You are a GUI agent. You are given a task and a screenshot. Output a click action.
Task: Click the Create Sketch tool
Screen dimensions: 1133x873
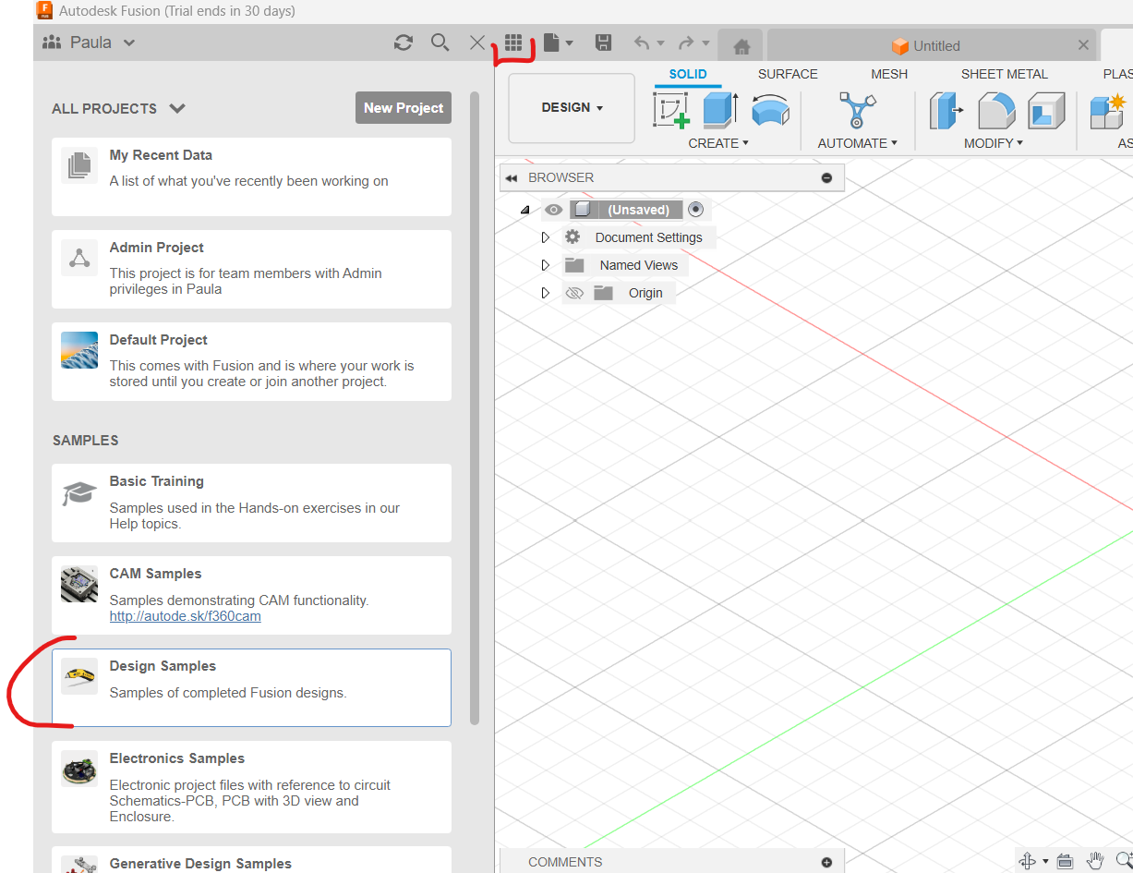tap(672, 110)
